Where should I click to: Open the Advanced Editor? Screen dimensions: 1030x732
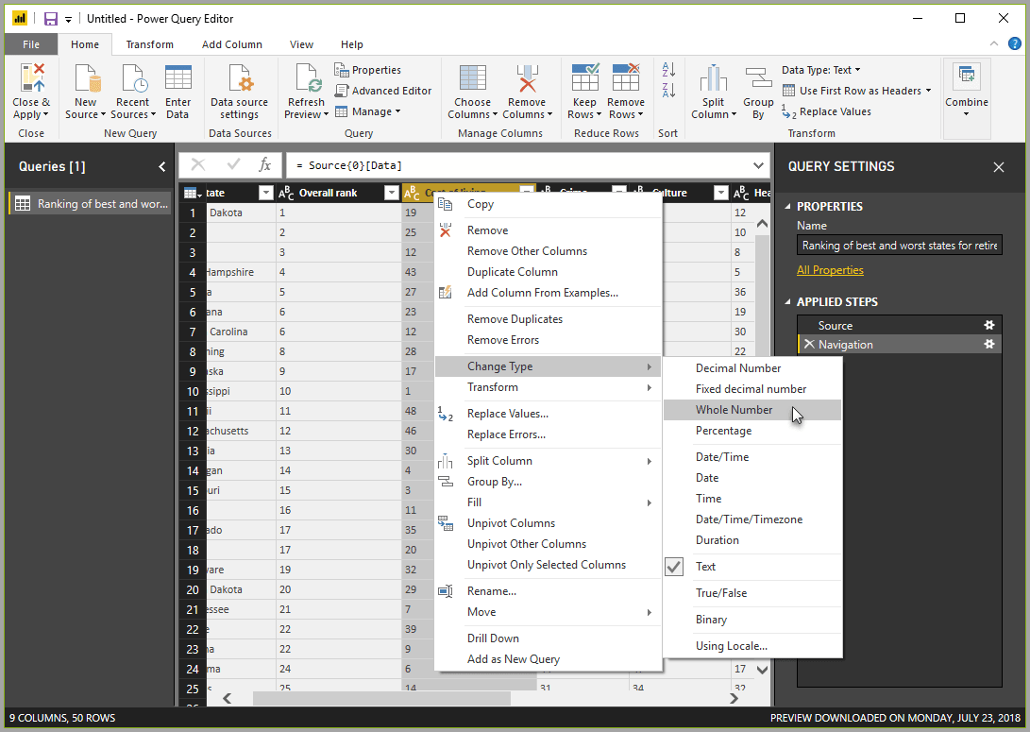point(383,91)
